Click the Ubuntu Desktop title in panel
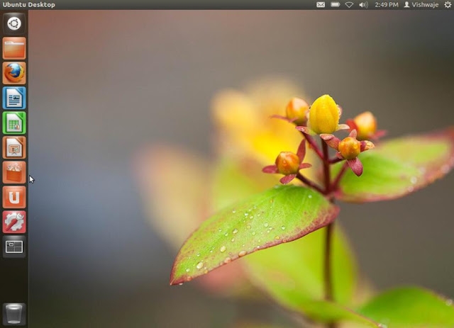454x328 pixels. 28,4
